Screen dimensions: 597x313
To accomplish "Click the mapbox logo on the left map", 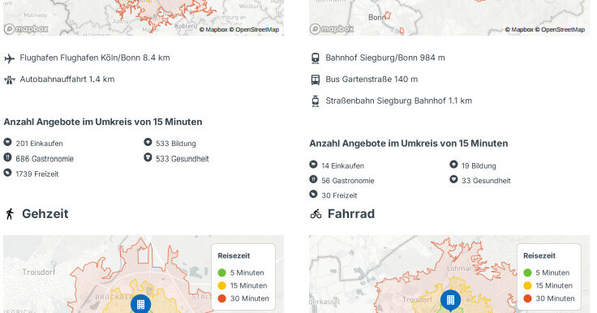I will coord(26,29).
